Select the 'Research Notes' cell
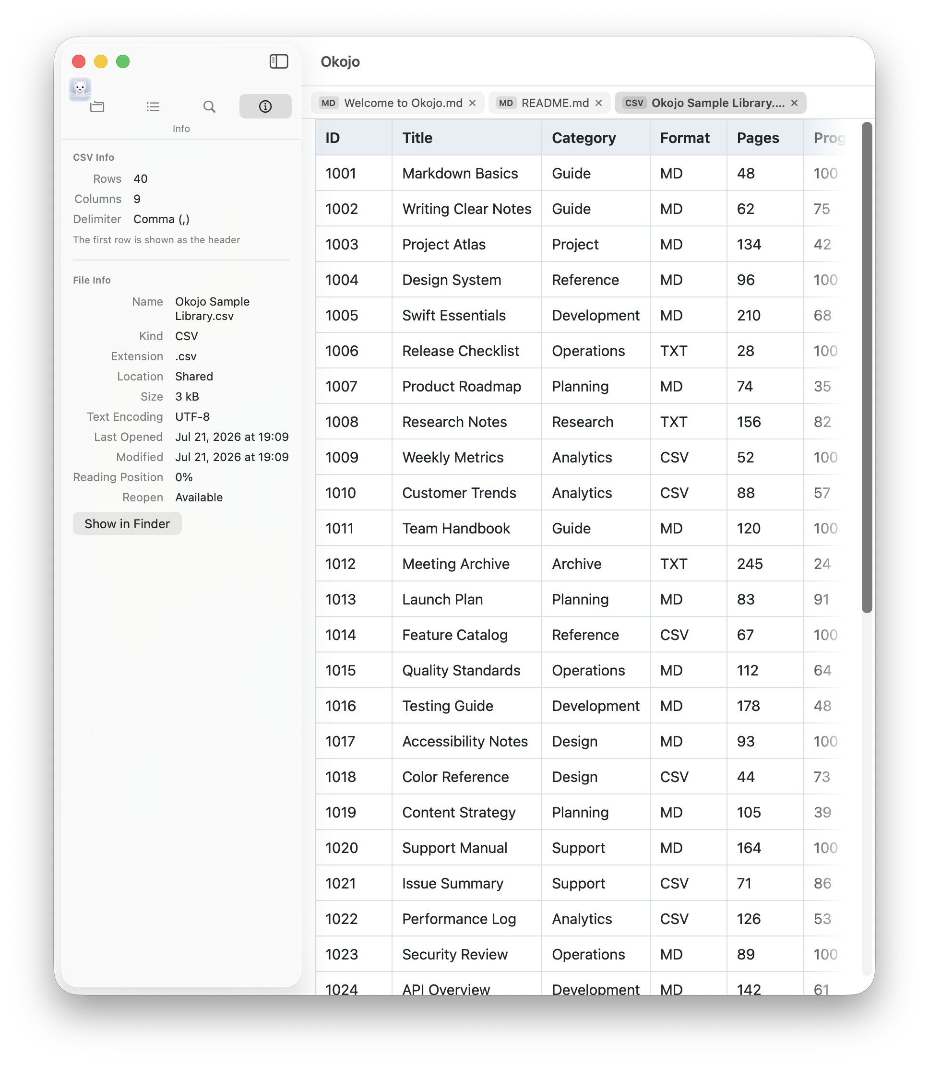The image size is (929, 1066). (x=466, y=422)
